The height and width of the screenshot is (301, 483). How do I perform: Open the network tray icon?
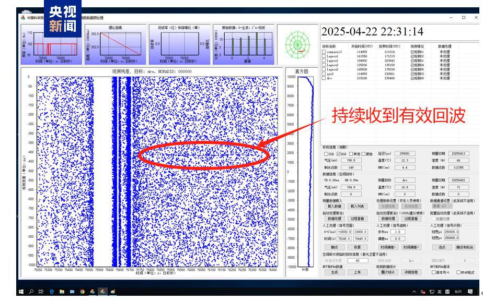(x=432, y=292)
